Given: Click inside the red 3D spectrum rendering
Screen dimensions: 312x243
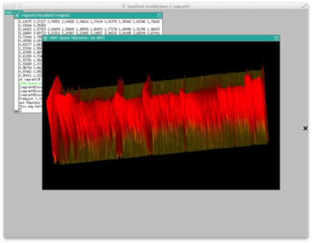Looking at the screenshot, I should (x=158, y=117).
